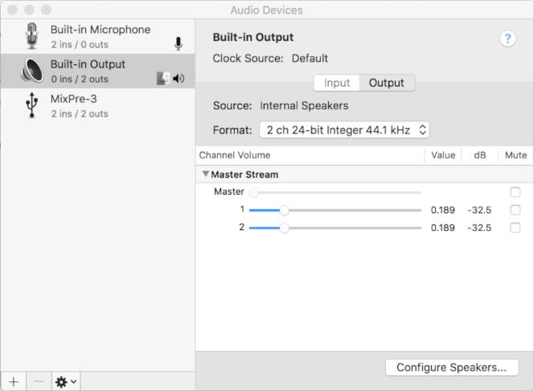Image resolution: width=534 pixels, height=391 pixels.
Task: Click the MixPre-3 USB device icon
Action: [31, 105]
